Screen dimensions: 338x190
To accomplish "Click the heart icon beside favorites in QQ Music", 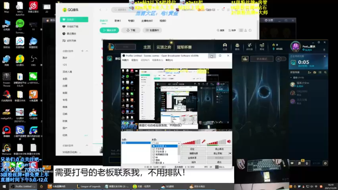I will coord(64,19).
